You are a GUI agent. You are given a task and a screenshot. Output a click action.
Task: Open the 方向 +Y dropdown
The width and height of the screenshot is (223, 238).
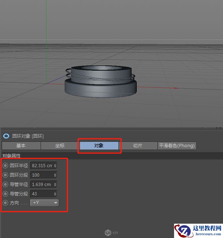click(45, 203)
